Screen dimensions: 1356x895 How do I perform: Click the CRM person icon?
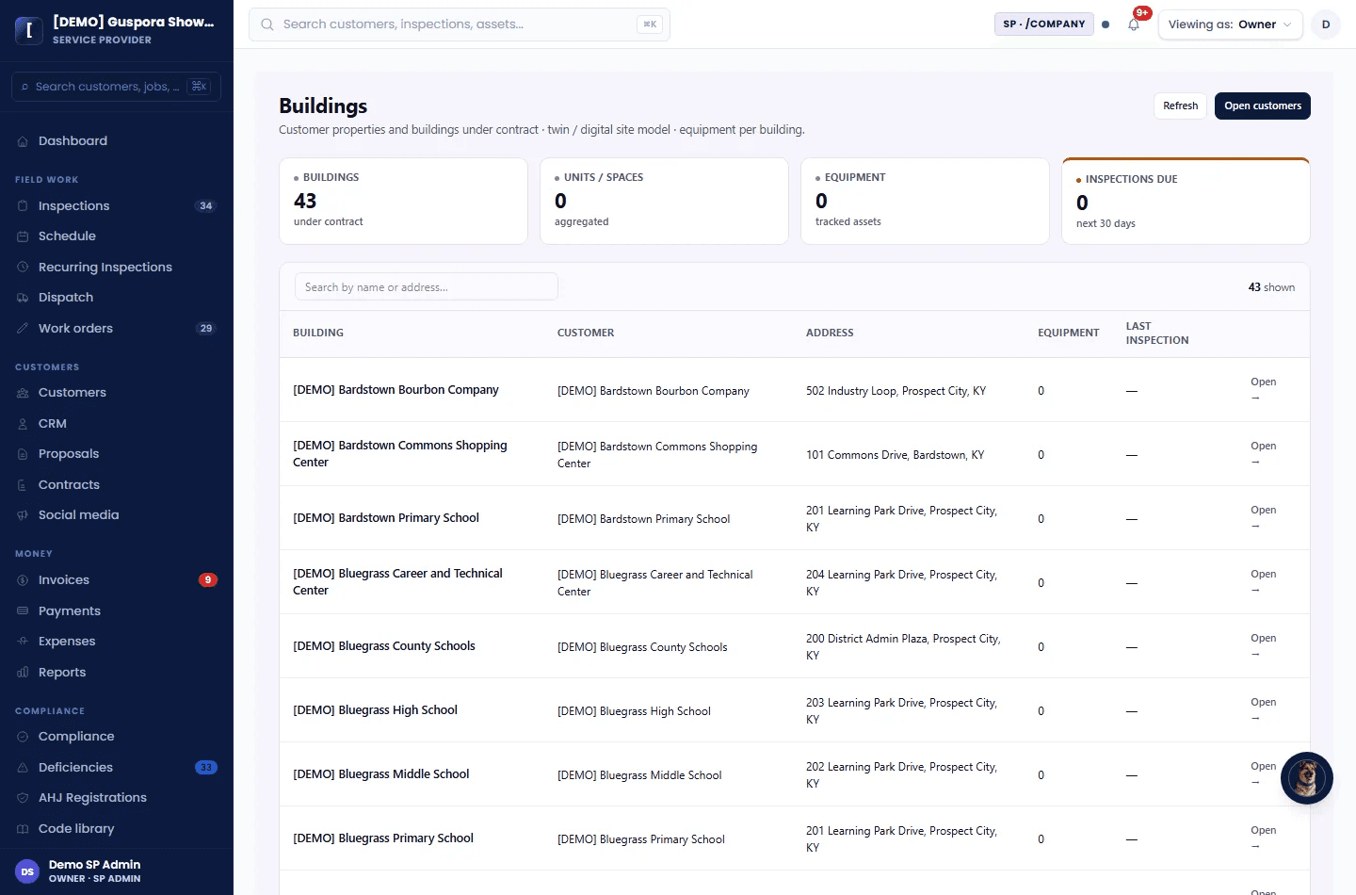(23, 424)
